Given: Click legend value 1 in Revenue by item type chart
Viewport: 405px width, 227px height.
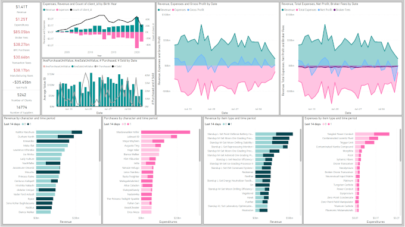Looking at the screenshot, I should [x=230, y=124].
